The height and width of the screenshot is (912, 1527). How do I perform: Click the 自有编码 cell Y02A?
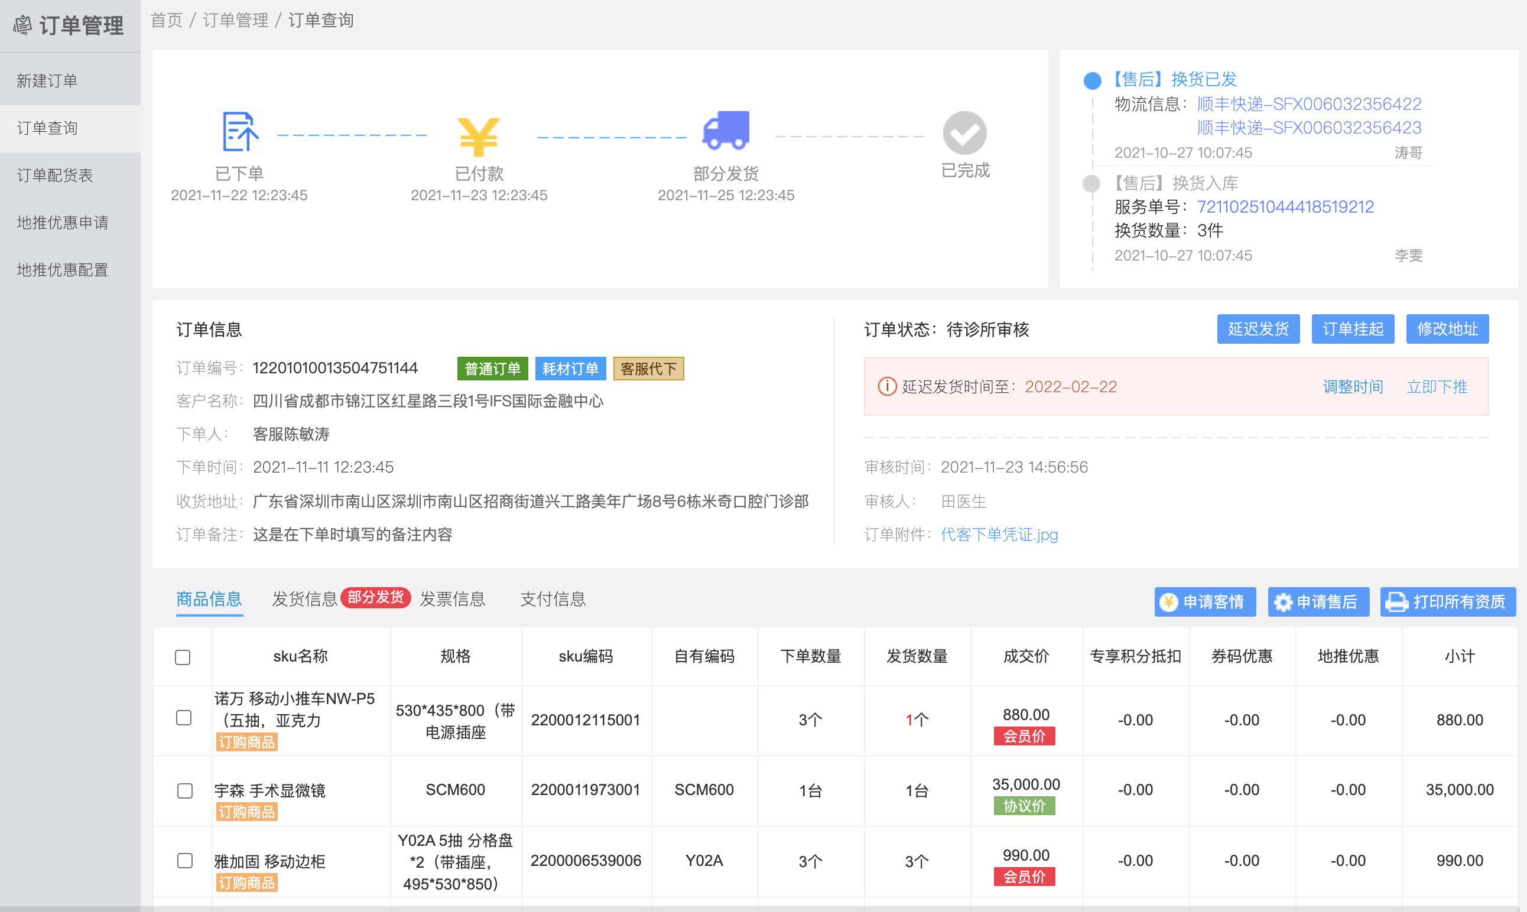(704, 861)
